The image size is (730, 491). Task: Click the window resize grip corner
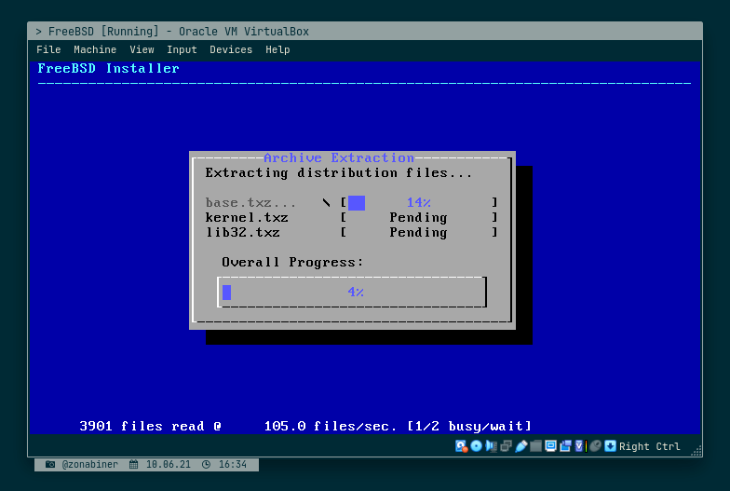(696, 451)
